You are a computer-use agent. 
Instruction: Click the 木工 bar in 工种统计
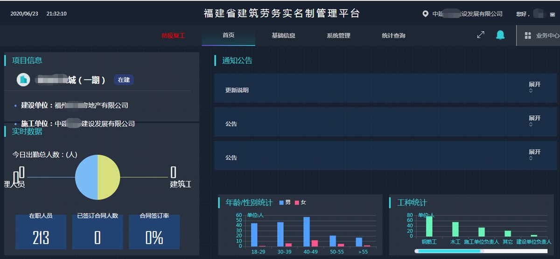coord(455,229)
